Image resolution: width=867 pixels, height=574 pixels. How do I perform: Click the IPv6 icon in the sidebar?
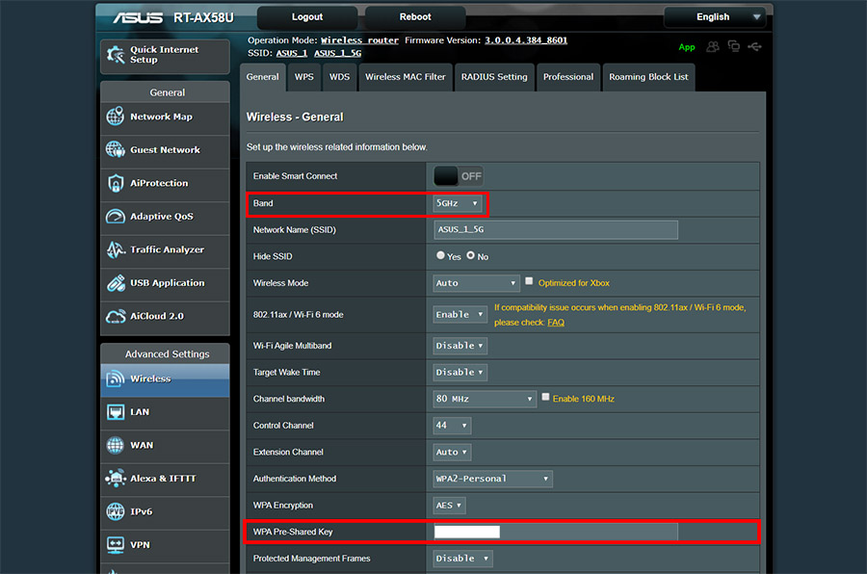coord(116,511)
